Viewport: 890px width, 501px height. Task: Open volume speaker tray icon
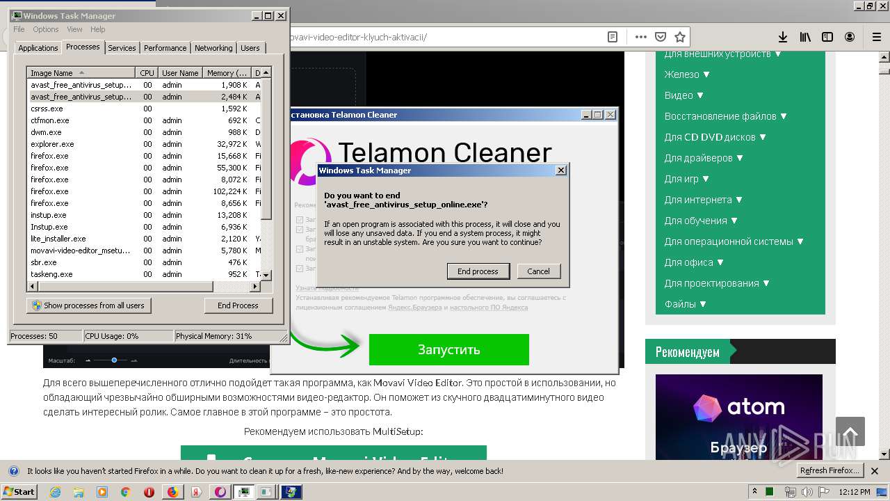(807, 492)
